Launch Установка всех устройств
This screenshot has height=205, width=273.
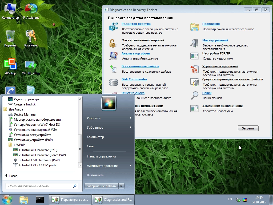(x=30, y=135)
